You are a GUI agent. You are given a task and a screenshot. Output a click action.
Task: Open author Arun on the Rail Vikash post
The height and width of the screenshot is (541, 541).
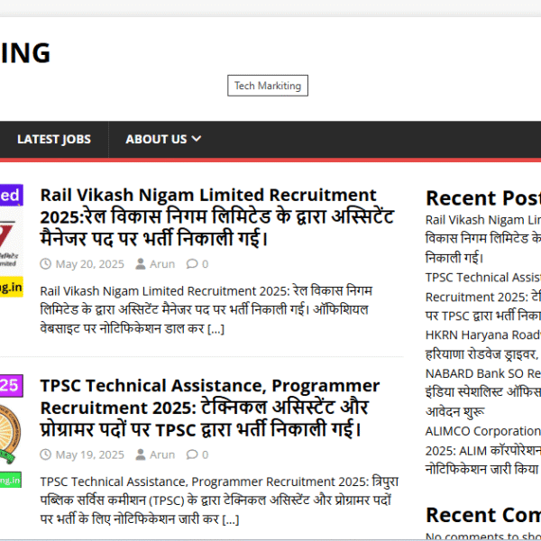(162, 264)
